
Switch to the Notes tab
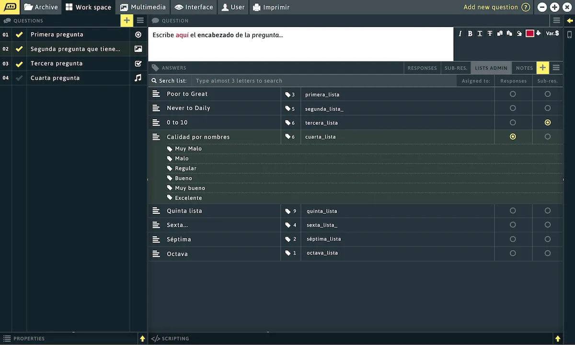(x=524, y=68)
